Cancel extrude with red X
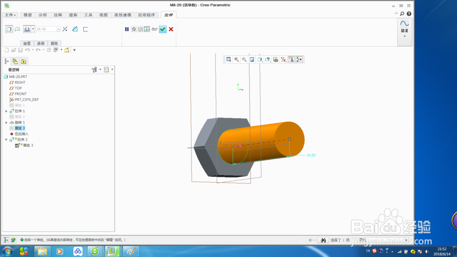The image size is (457, 257). pyautogui.click(x=171, y=29)
